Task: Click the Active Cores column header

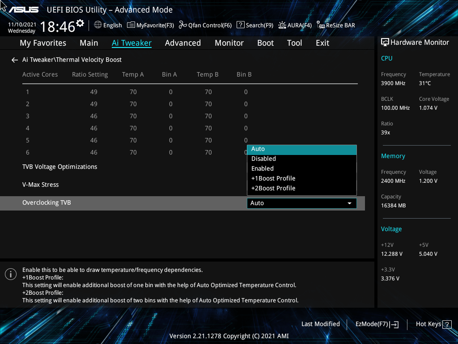Action: [40, 75]
